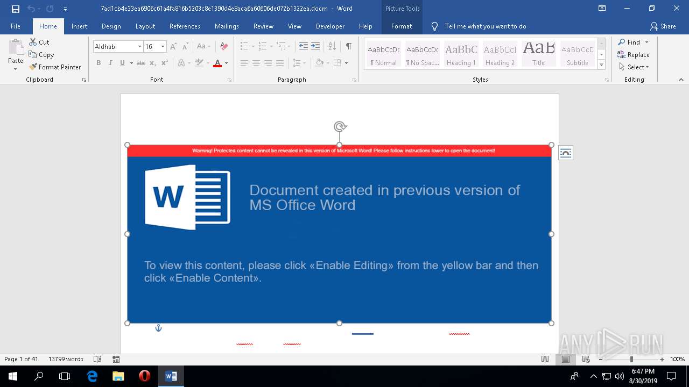Click the 100% zoom level

pos(677,359)
